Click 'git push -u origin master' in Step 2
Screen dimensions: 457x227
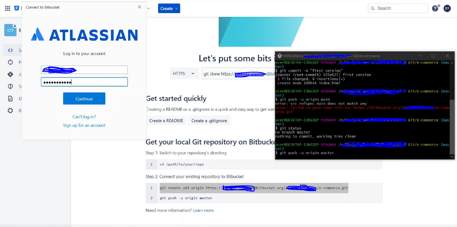pyautogui.click(x=186, y=198)
